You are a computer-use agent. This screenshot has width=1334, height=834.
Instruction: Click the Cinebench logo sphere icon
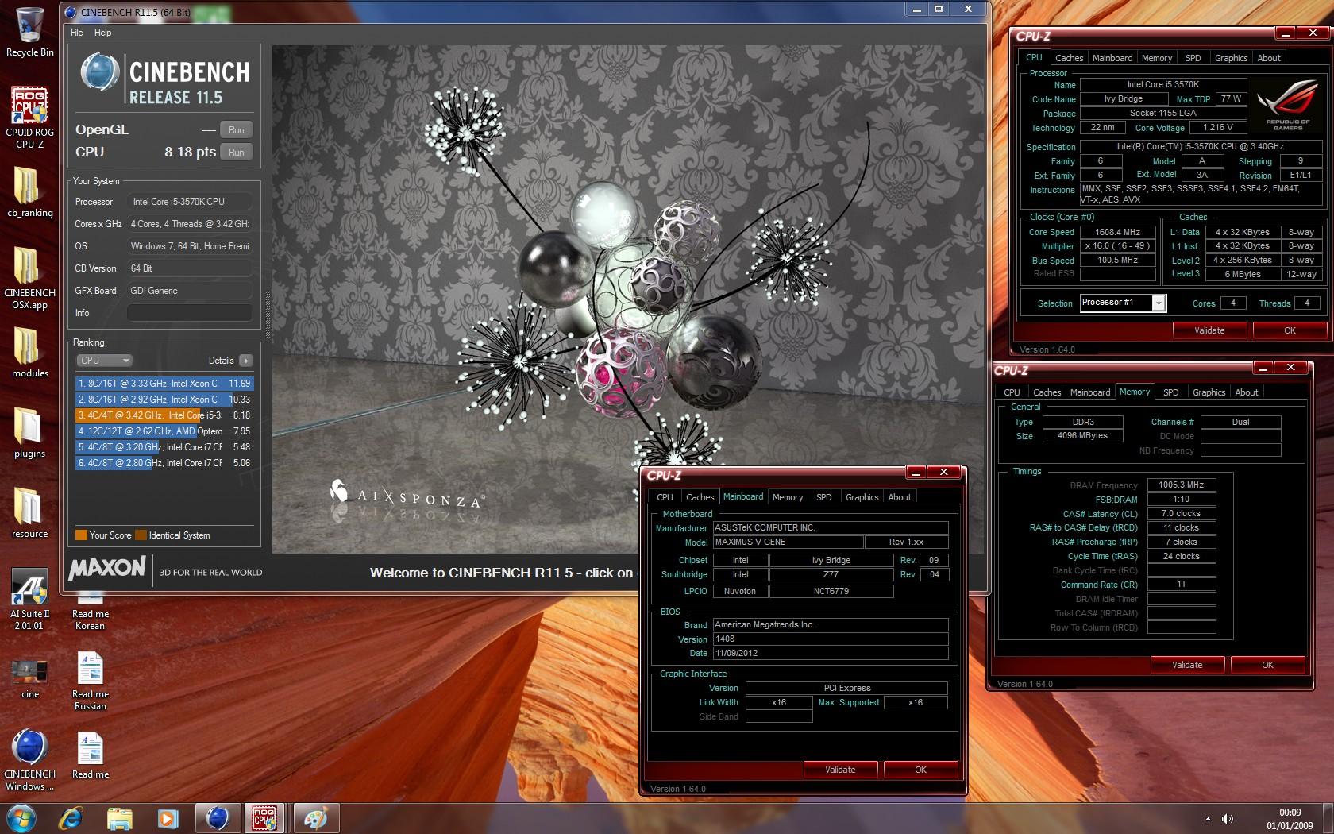coord(99,72)
